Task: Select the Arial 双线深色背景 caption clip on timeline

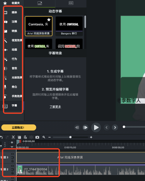Action: (x=81, y=157)
